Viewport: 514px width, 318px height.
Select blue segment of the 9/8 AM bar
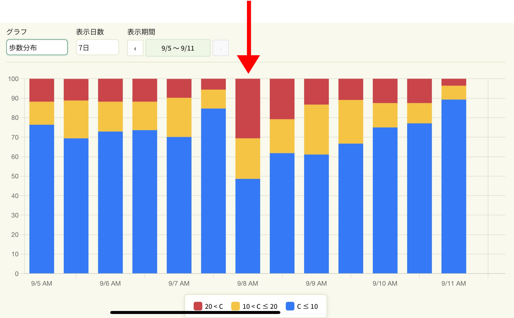pos(248,226)
